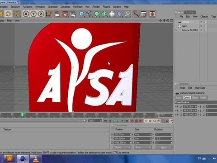Render active view clapperboard icon

[57, 14]
